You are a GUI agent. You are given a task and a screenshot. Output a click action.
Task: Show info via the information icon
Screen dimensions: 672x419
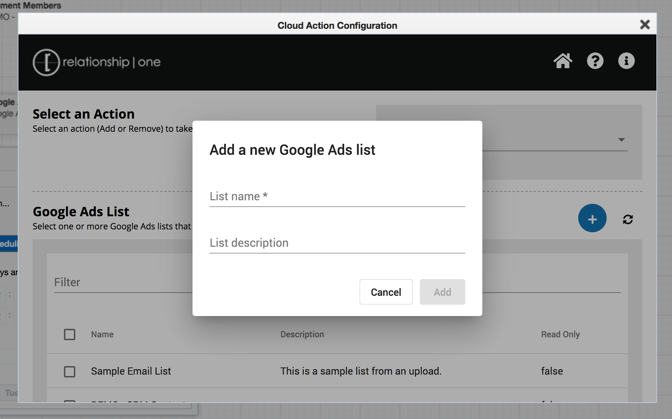626,61
